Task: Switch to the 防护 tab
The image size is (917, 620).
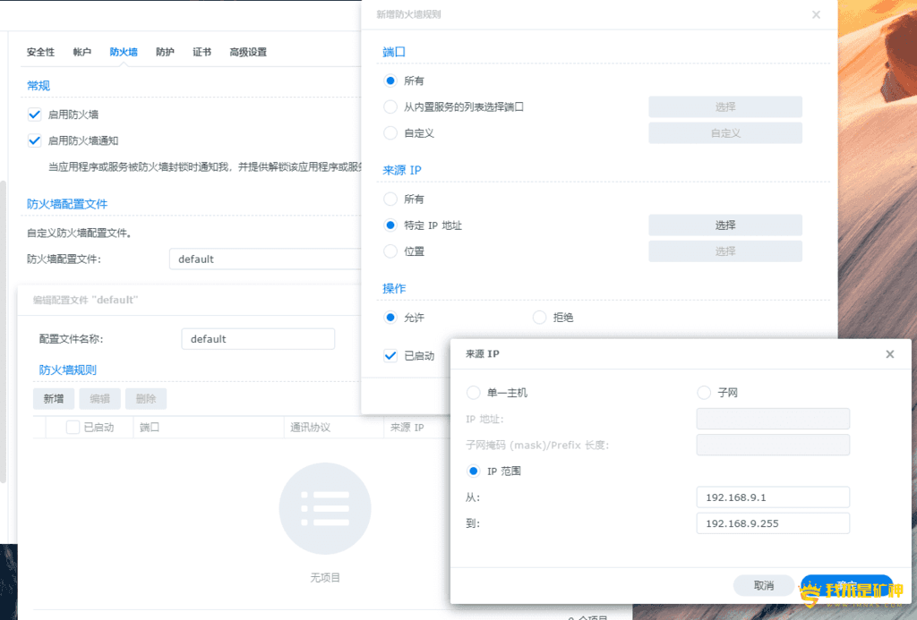Action: tap(164, 52)
